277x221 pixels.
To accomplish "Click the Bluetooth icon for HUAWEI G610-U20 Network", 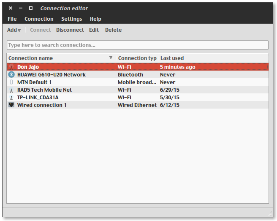I will 11,74.
